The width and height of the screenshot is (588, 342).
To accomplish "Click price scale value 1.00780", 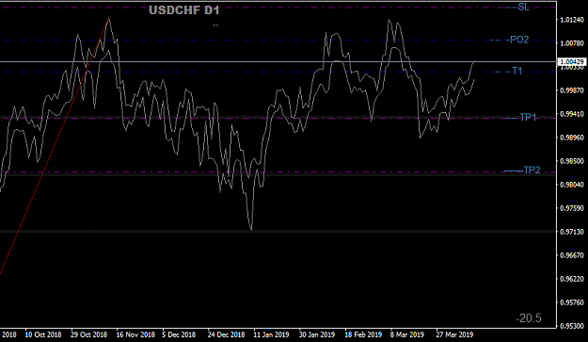I will tap(572, 43).
